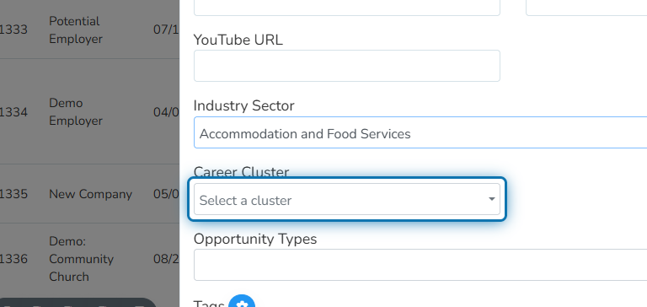This screenshot has height=307, width=647.
Task: Click the date cell in Demo Employer row
Action: [166, 112]
